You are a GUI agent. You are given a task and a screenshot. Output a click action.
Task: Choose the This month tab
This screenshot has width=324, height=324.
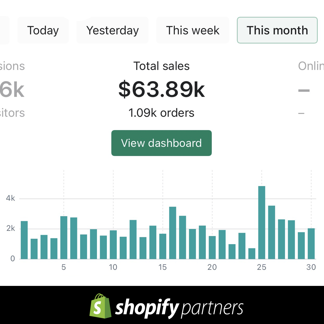[x=277, y=30]
